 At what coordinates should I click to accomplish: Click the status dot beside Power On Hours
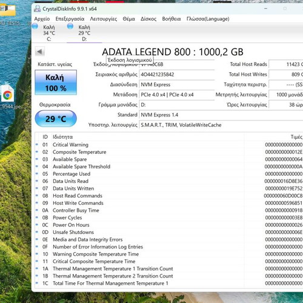click(37, 225)
